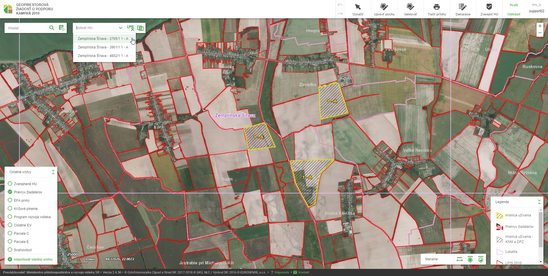This screenshot has height=276, width=548.
Task: Enable the Ostatné EV layer
Action: click(x=10, y=225)
